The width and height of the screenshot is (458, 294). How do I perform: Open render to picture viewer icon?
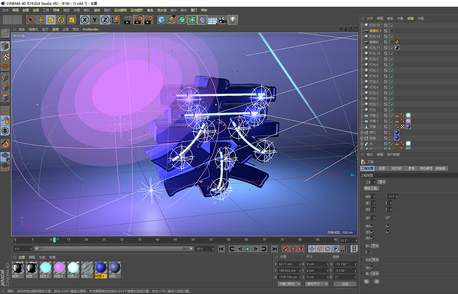pos(138,20)
